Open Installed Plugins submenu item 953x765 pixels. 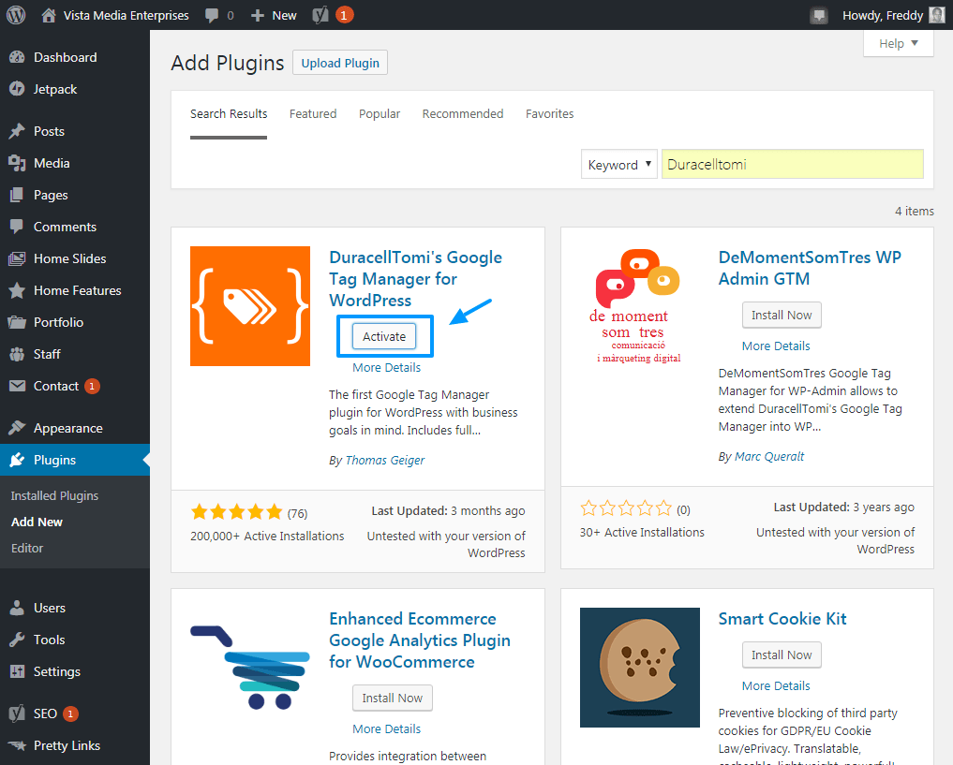click(x=54, y=495)
